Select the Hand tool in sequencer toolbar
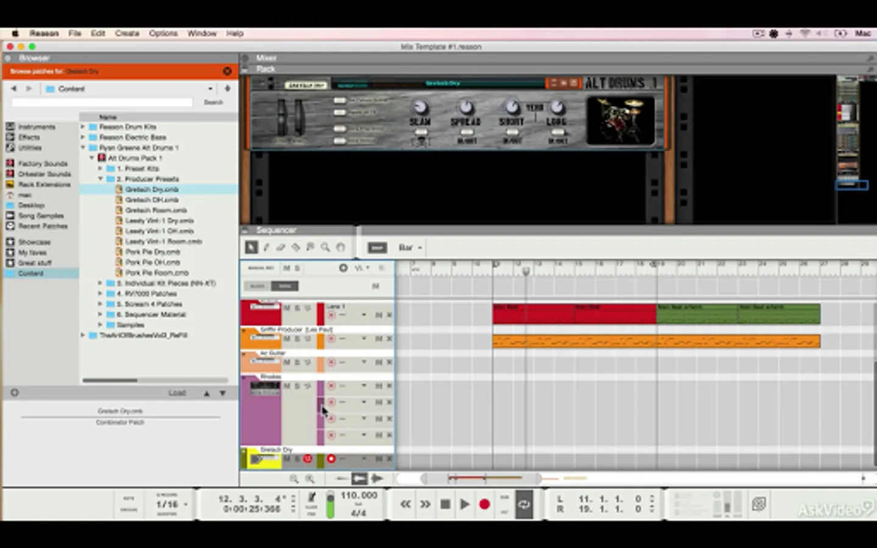 (x=340, y=247)
